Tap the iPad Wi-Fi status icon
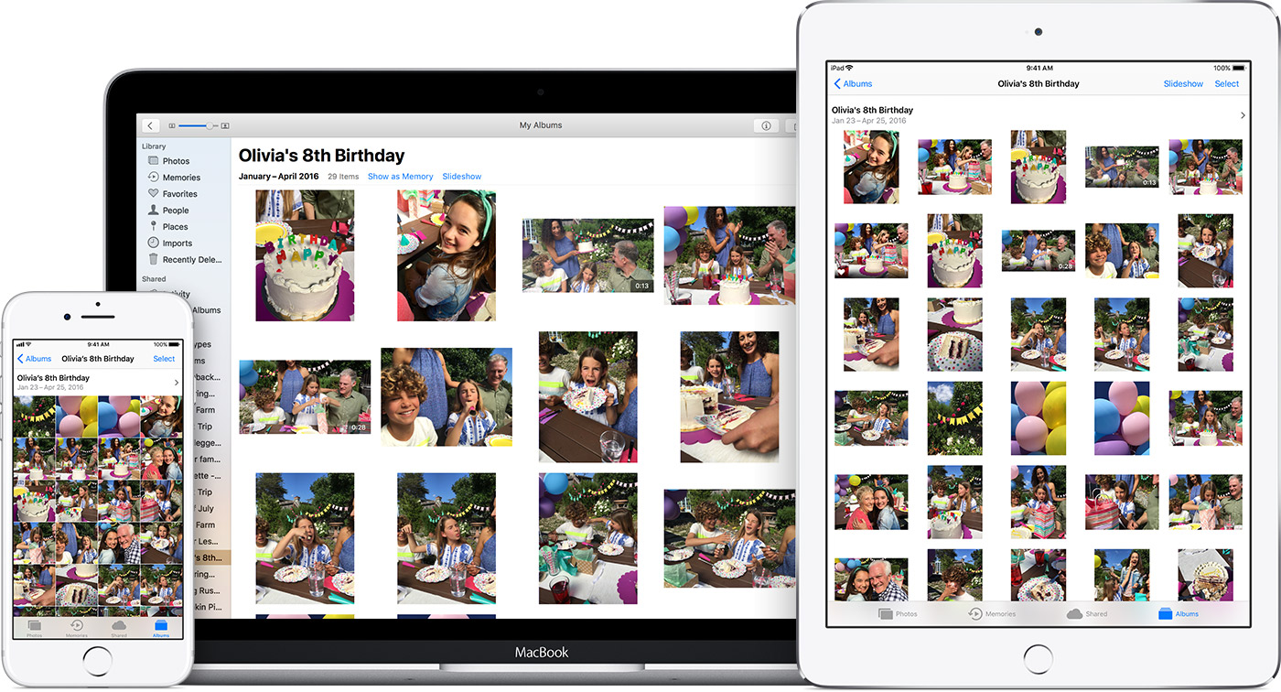The image size is (1281, 692). [x=849, y=68]
